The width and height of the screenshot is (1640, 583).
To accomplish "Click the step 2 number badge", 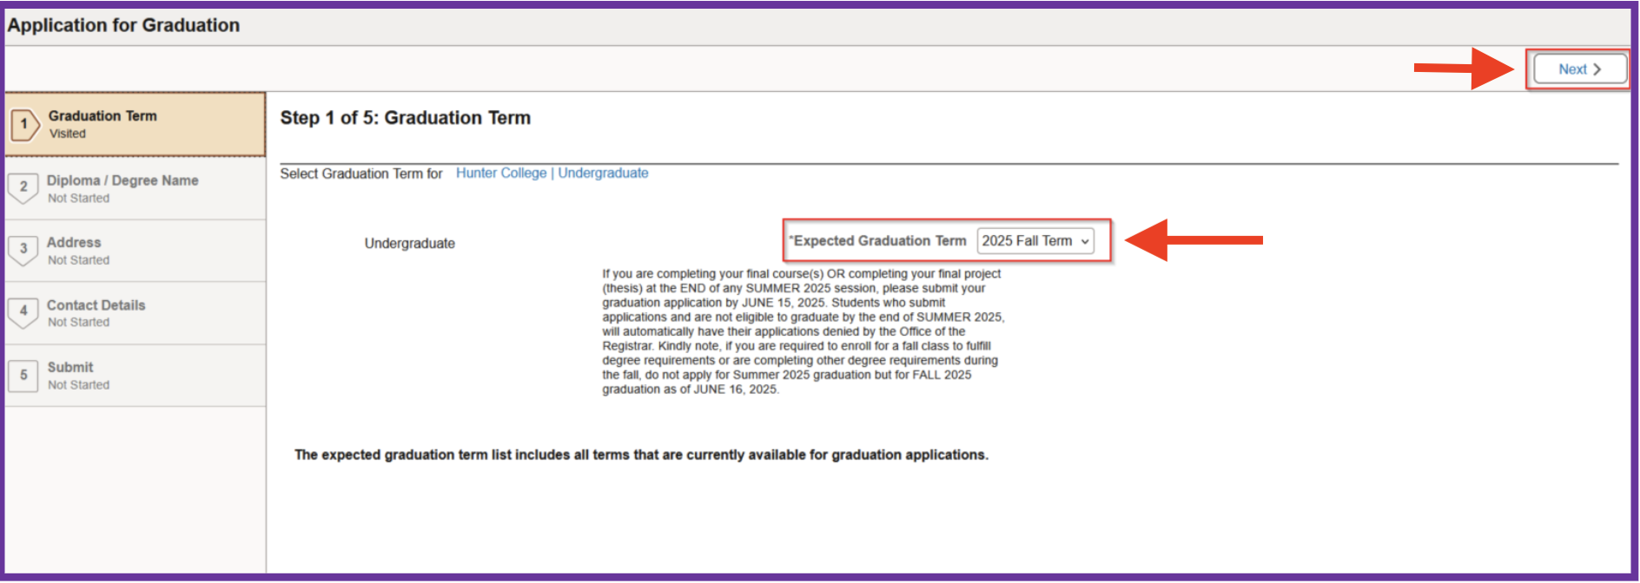I will [x=23, y=187].
